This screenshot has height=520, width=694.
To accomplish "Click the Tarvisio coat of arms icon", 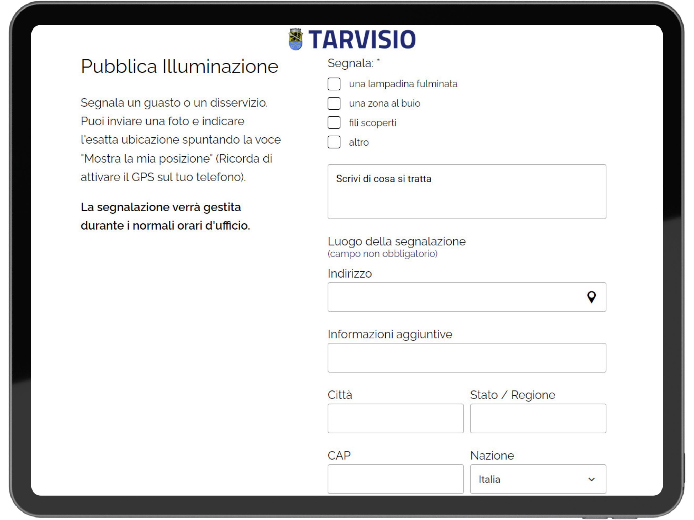I will coord(295,39).
